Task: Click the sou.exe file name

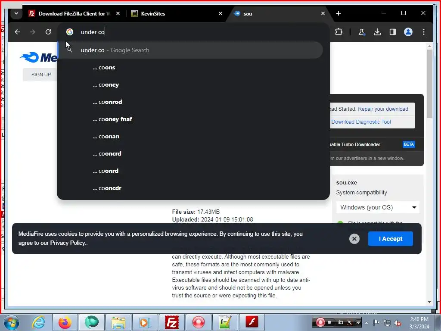Action: coord(347,183)
